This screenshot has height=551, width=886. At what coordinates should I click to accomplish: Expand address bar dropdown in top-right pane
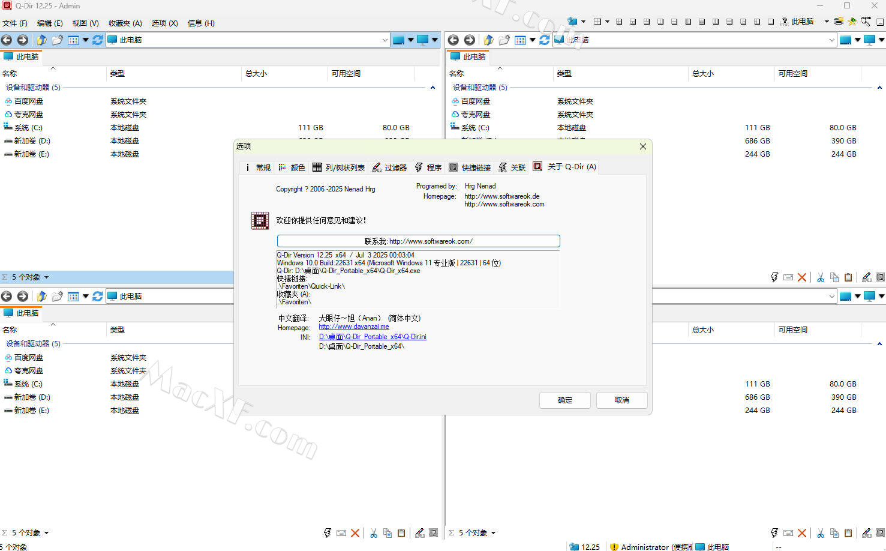(831, 40)
